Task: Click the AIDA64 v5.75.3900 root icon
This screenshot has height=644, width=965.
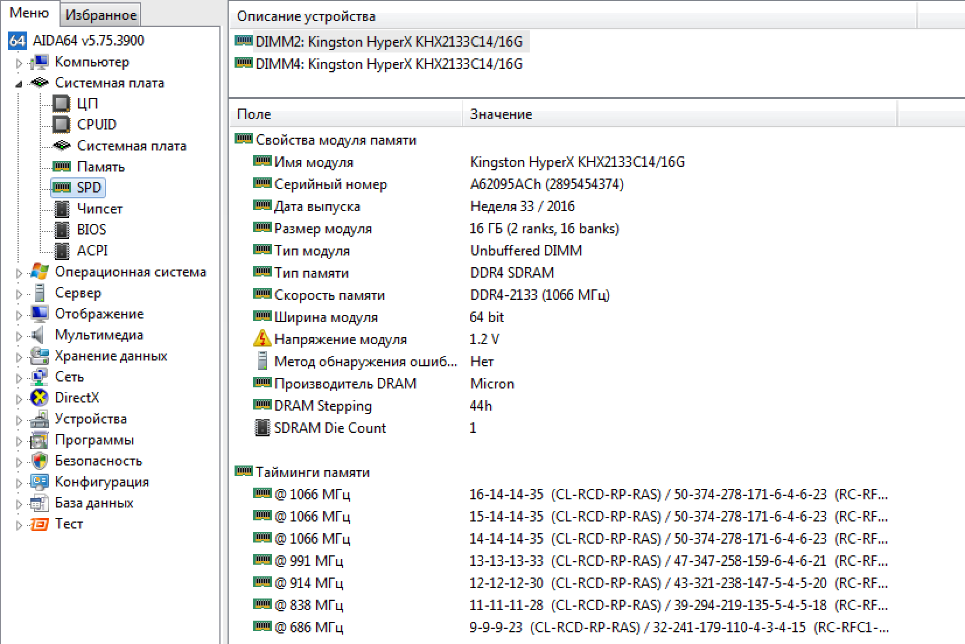Action: pos(18,40)
